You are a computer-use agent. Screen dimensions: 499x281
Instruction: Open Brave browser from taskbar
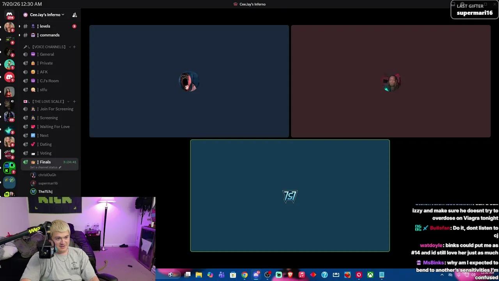[290, 275]
